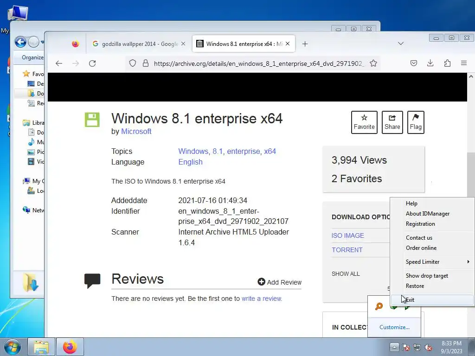
Task: Click the Firefox back arrow button
Action: [x=59, y=63]
